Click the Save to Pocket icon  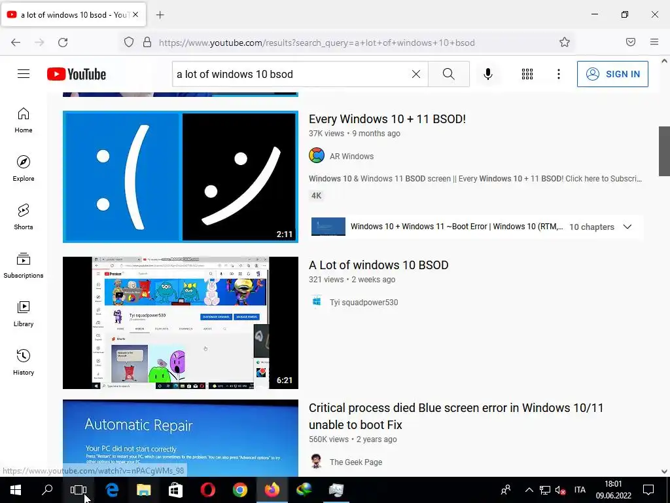click(x=631, y=42)
